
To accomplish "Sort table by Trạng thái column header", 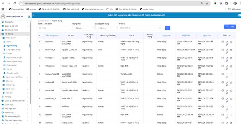I will coord(166,36).
